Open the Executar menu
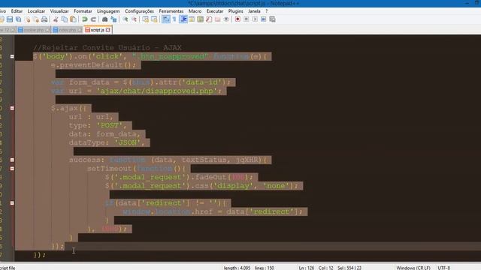 [x=215, y=11]
